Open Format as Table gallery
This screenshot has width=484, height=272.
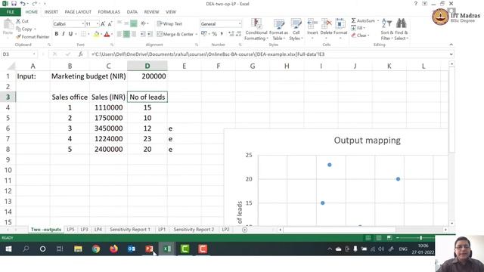[278, 29]
